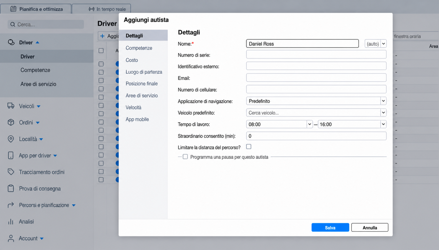439x250 pixels.
Task: Click the App per driver phone icon
Action: 11,155
